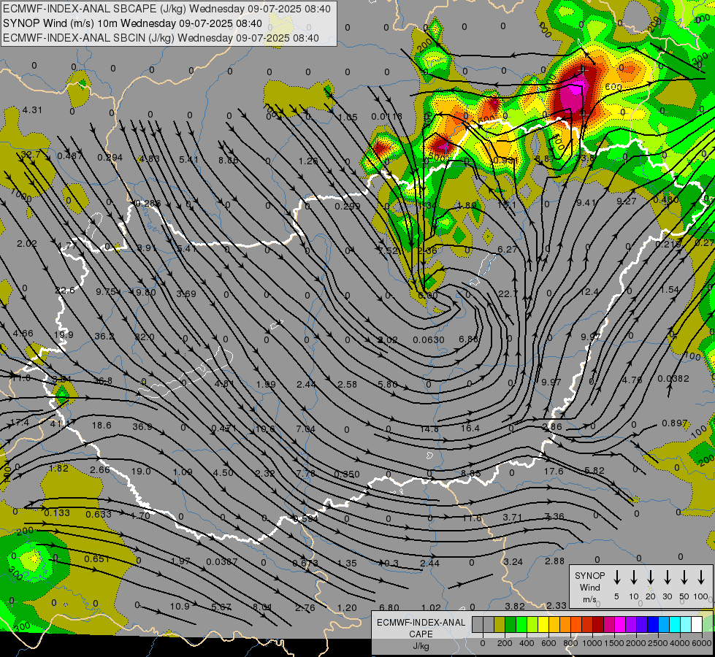Click the 'ECMWF-INDEX-ANAL' legend label
Viewport: 715px width, 657px height.
tap(421, 623)
